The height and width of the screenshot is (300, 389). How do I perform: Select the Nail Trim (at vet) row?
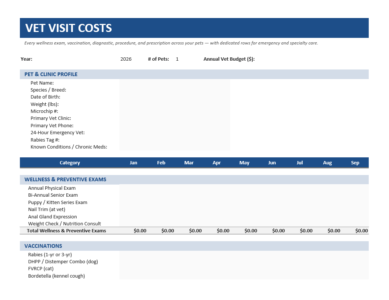194,210
